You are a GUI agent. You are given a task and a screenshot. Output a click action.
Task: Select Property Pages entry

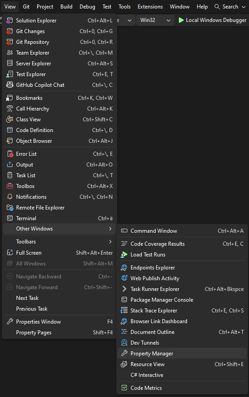pyautogui.click(x=59, y=333)
